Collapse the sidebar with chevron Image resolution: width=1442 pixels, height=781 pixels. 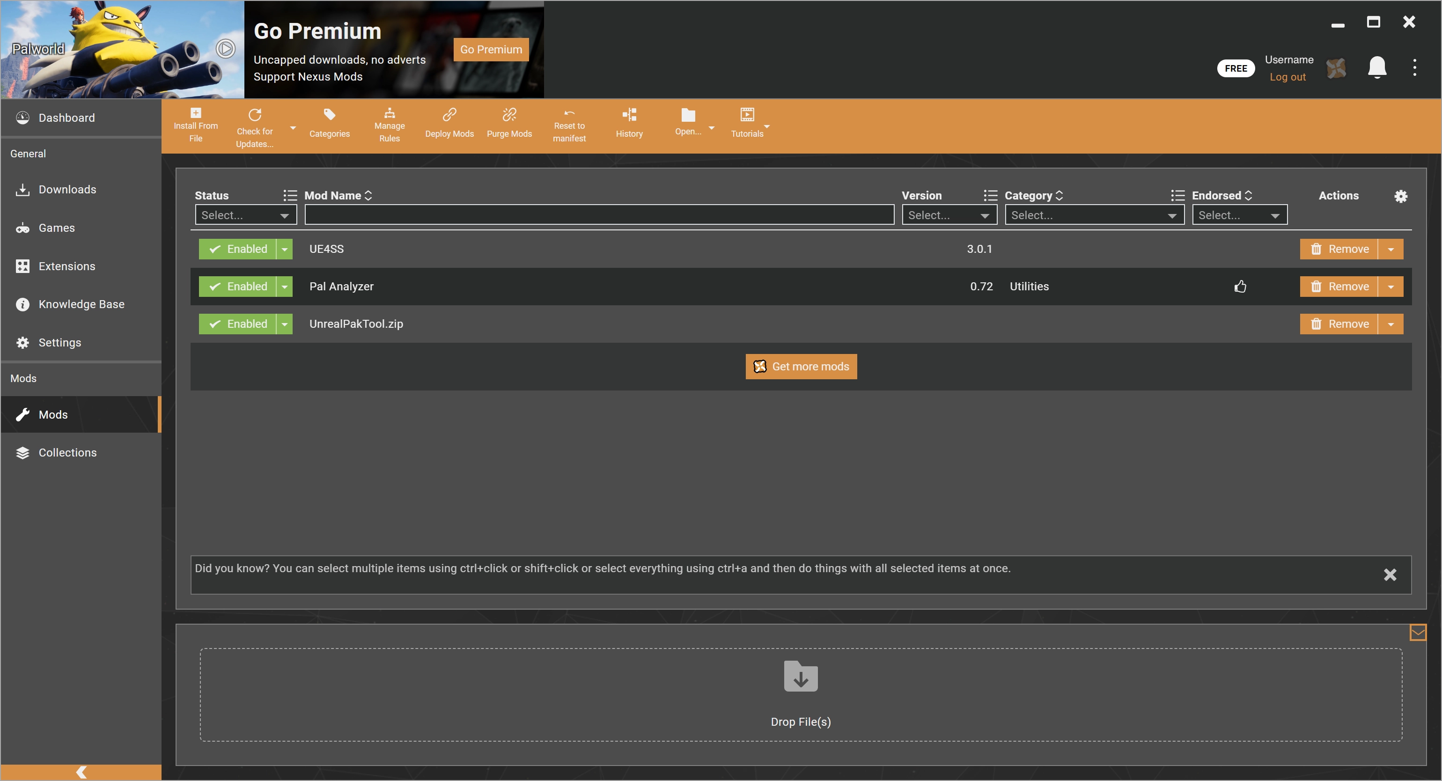[x=81, y=772]
